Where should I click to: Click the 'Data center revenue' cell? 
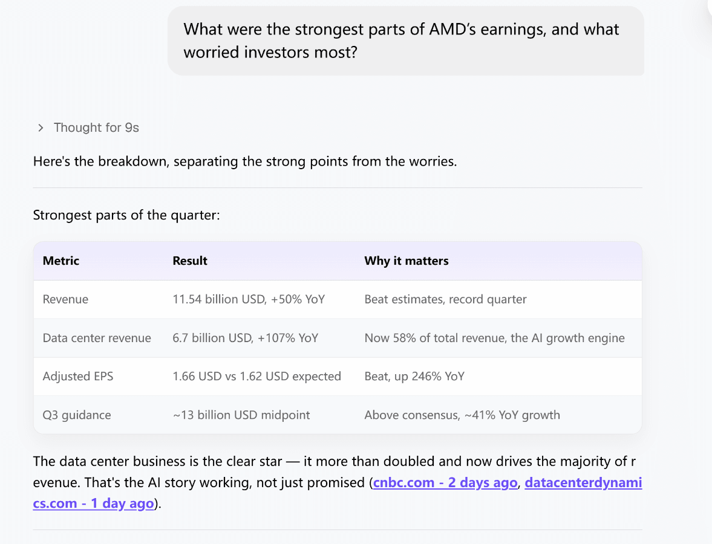click(x=97, y=338)
